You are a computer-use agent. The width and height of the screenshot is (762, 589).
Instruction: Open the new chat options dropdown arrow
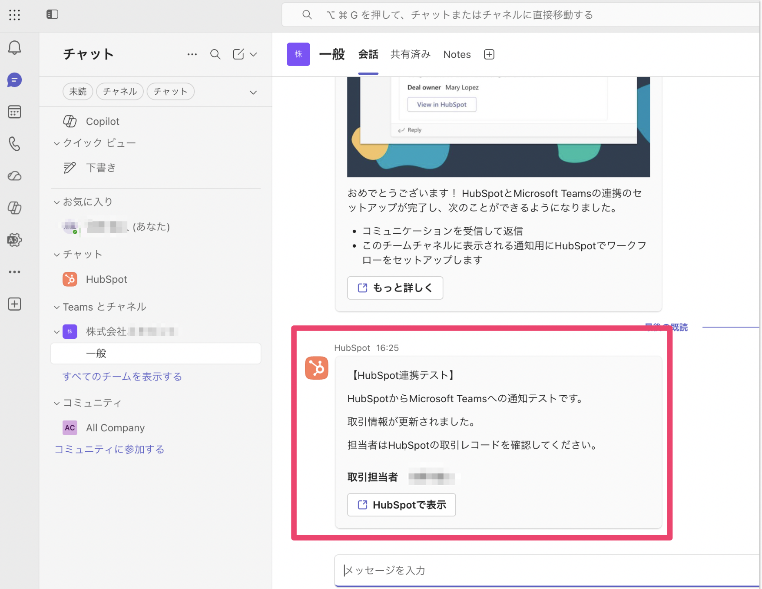pos(253,55)
